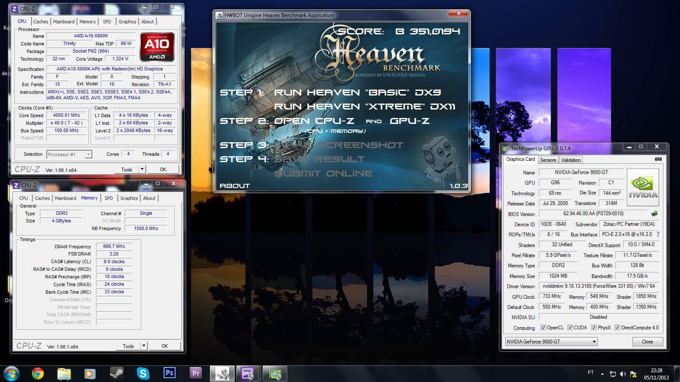Open Windows Explorer folder in taskbar
The width and height of the screenshot is (680, 382).
(x=64, y=374)
